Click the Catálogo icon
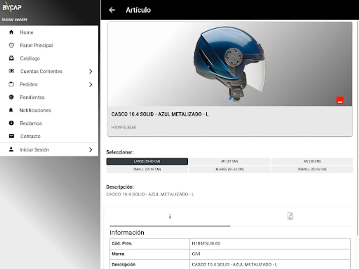This screenshot has height=269, width=359. pos(11,58)
